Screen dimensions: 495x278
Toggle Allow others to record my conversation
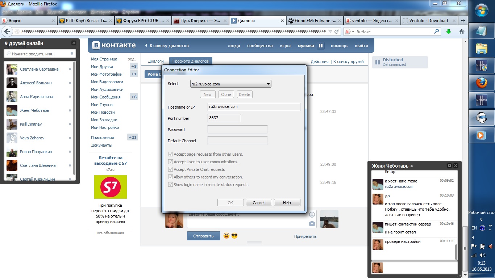tap(171, 177)
